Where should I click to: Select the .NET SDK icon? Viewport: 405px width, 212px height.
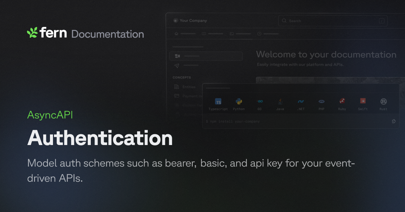(x=301, y=101)
